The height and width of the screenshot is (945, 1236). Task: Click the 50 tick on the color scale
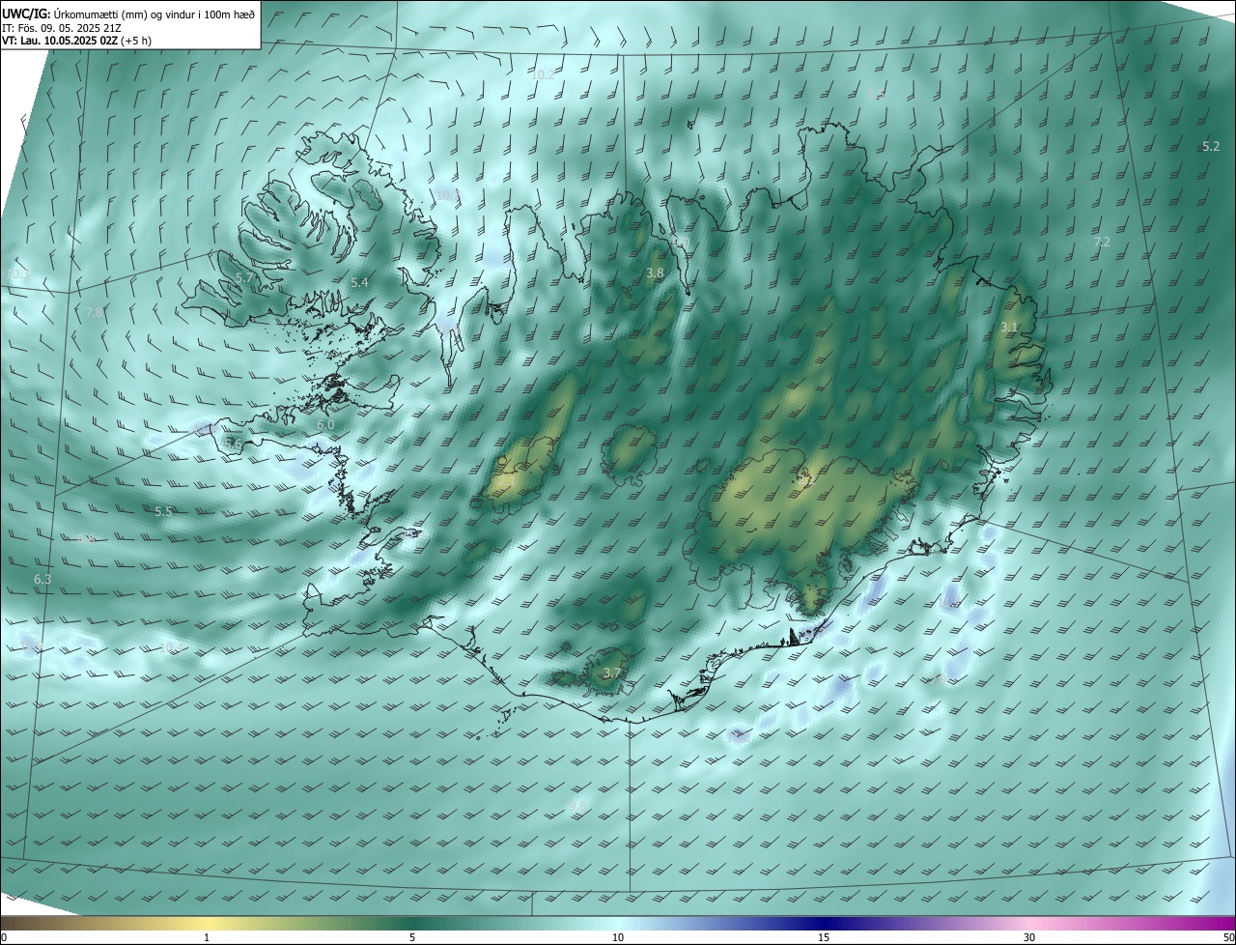pyautogui.click(x=1228, y=937)
